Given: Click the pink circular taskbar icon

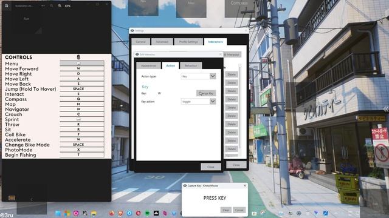Looking at the screenshot, I should click(x=76, y=213).
